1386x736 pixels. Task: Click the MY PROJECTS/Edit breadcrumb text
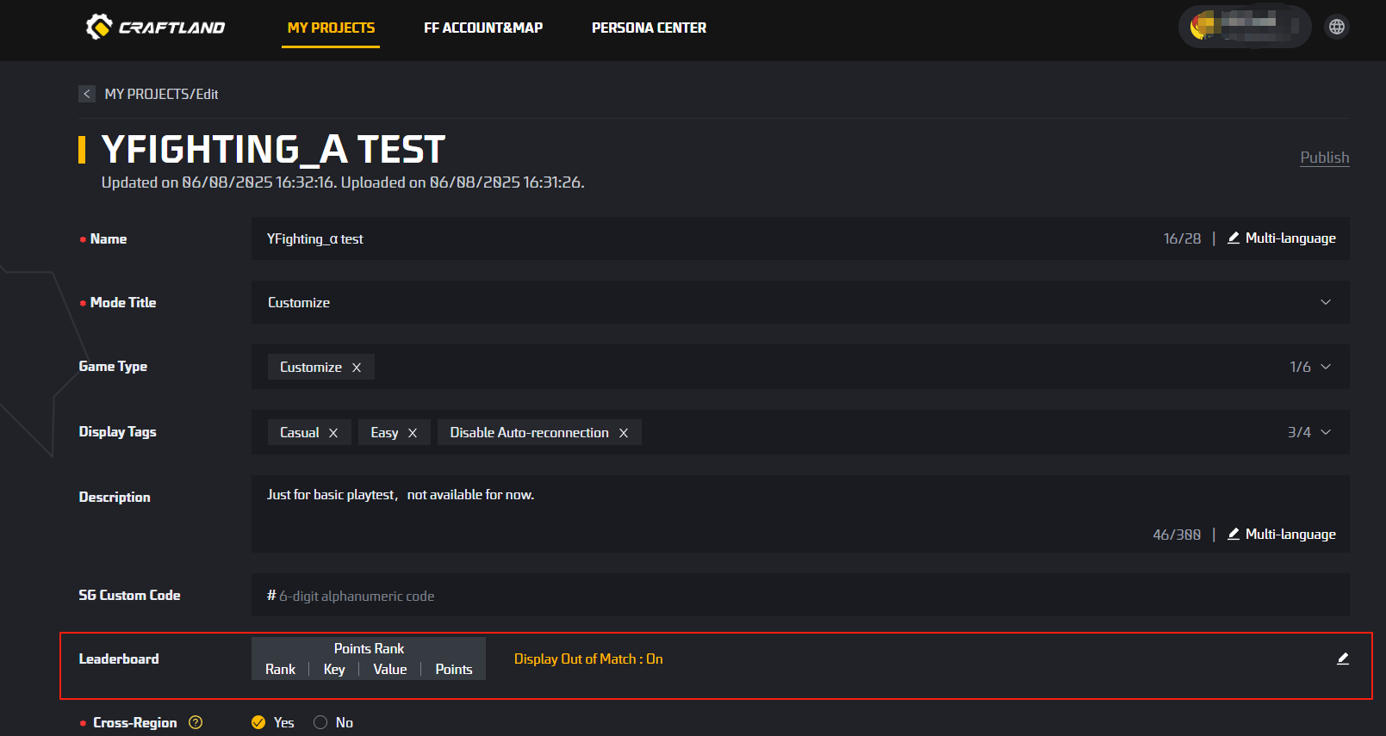click(161, 94)
